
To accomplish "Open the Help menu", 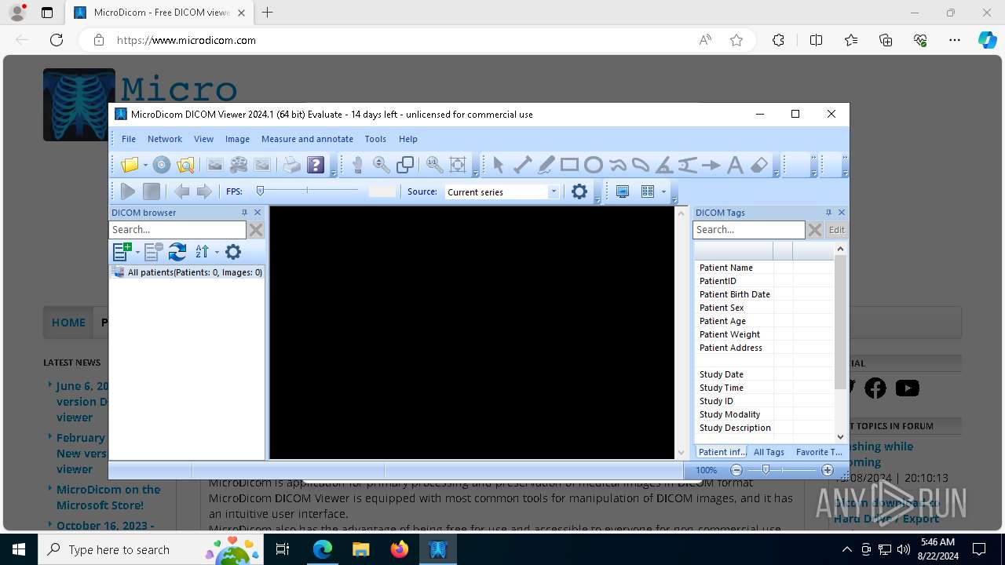I will click(408, 139).
